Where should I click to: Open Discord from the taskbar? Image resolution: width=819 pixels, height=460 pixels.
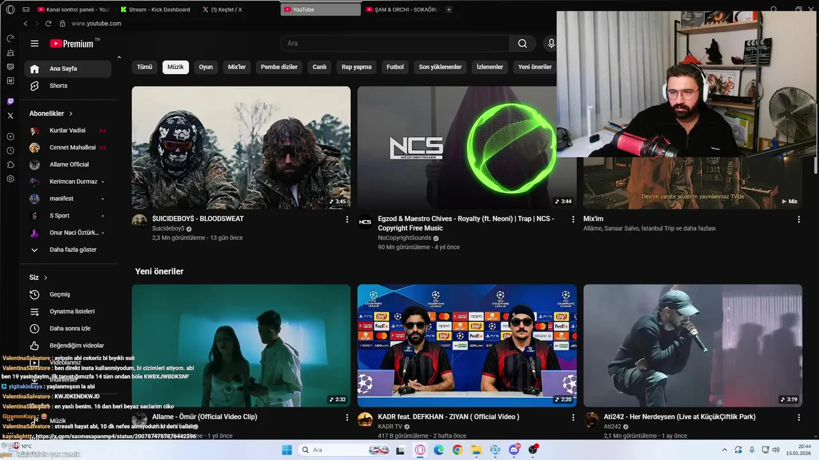[x=514, y=450]
